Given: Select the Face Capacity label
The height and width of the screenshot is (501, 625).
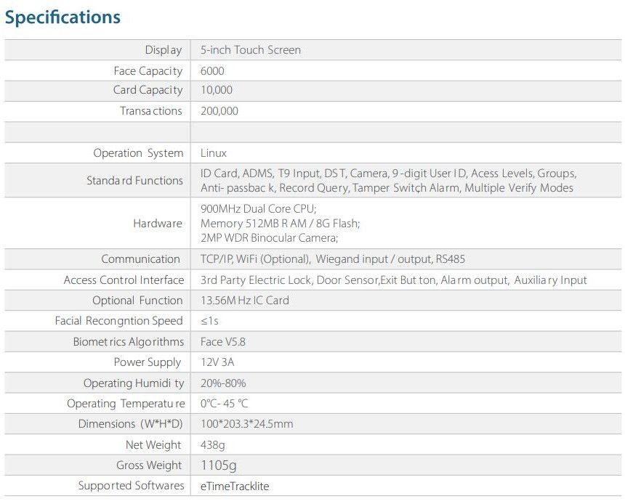Looking at the screenshot, I should (148, 71).
